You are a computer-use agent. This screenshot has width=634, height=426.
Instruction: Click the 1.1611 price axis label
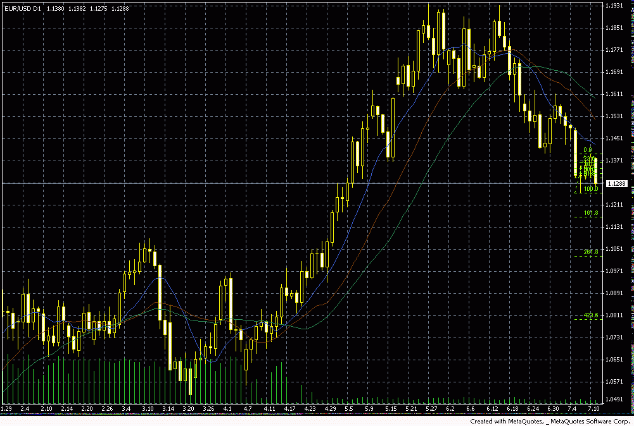(x=614, y=94)
